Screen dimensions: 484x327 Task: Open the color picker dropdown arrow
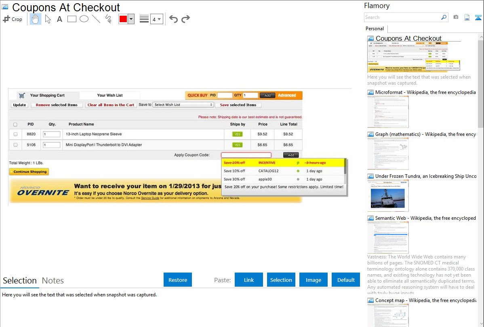click(131, 19)
